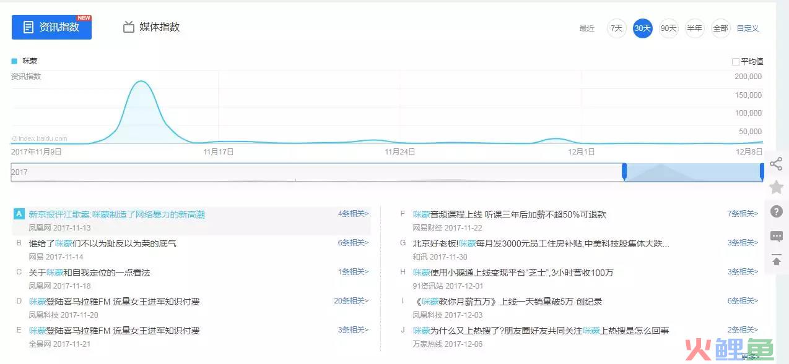Expand 3条相关 for item E
The height and width of the screenshot is (364, 789).
click(353, 330)
